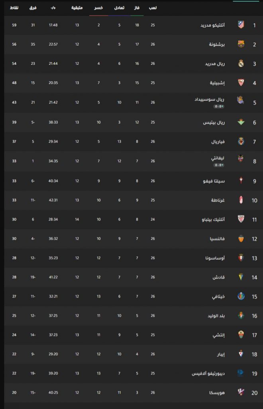This screenshot has width=263, height=409.
Task: Sort table by تعادل draws column
Action: click(x=119, y=8)
